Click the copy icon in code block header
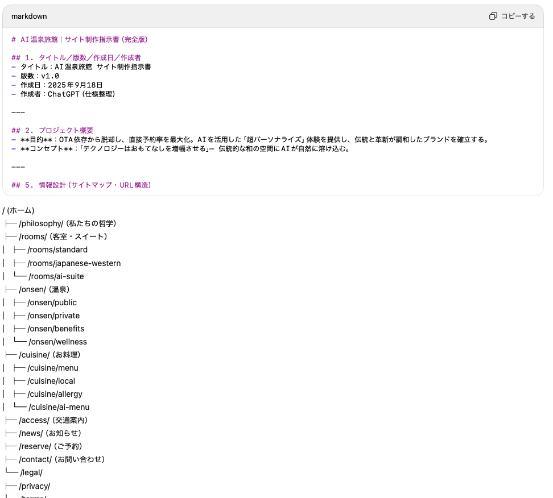This screenshot has height=498, width=553. click(493, 16)
